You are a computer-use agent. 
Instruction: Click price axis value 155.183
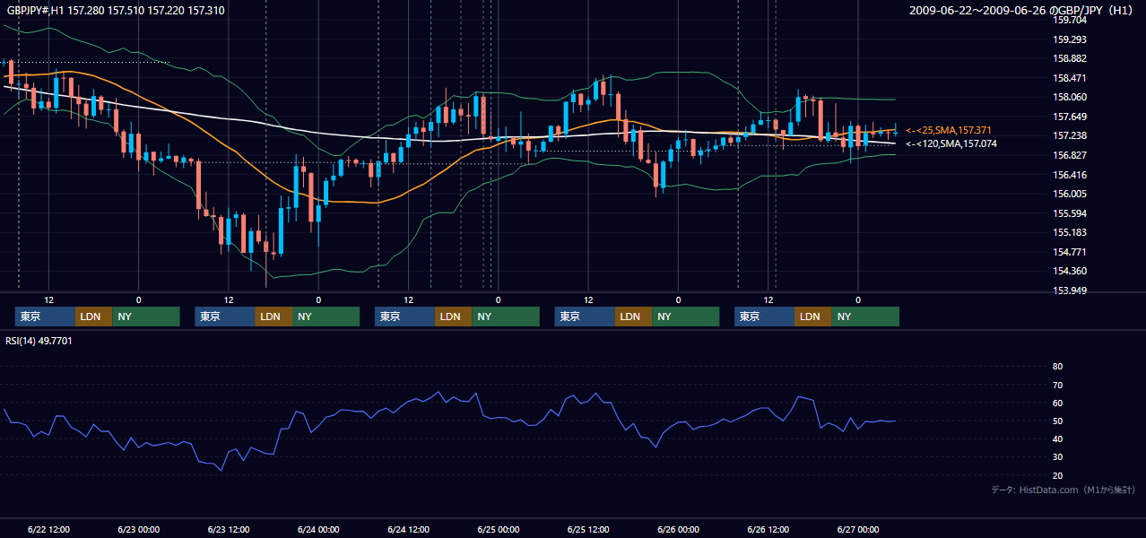tap(1070, 232)
